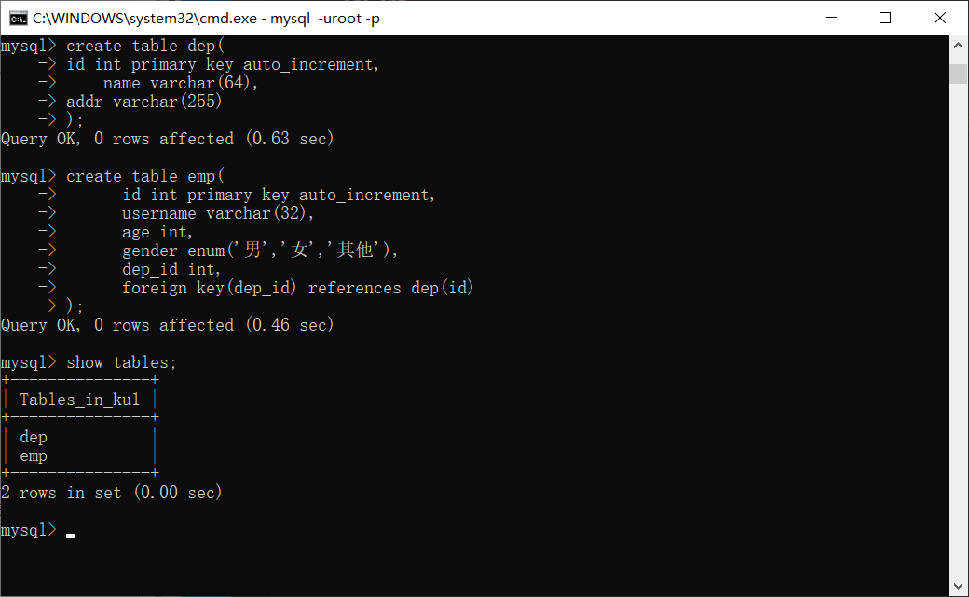Open the cmd.exe system menu icon
This screenshot has height=597, width=969.
pyautogui.click(x=18, y=18)
